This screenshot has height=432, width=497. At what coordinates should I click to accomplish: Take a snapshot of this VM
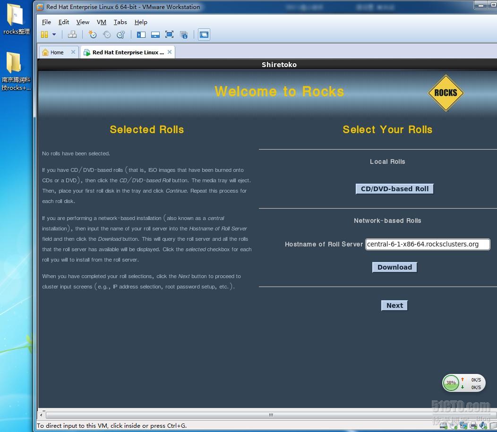click(92, 34)
